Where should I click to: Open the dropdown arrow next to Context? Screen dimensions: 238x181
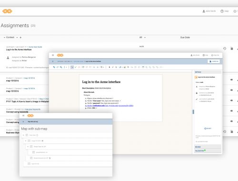[x=17, y=38]
